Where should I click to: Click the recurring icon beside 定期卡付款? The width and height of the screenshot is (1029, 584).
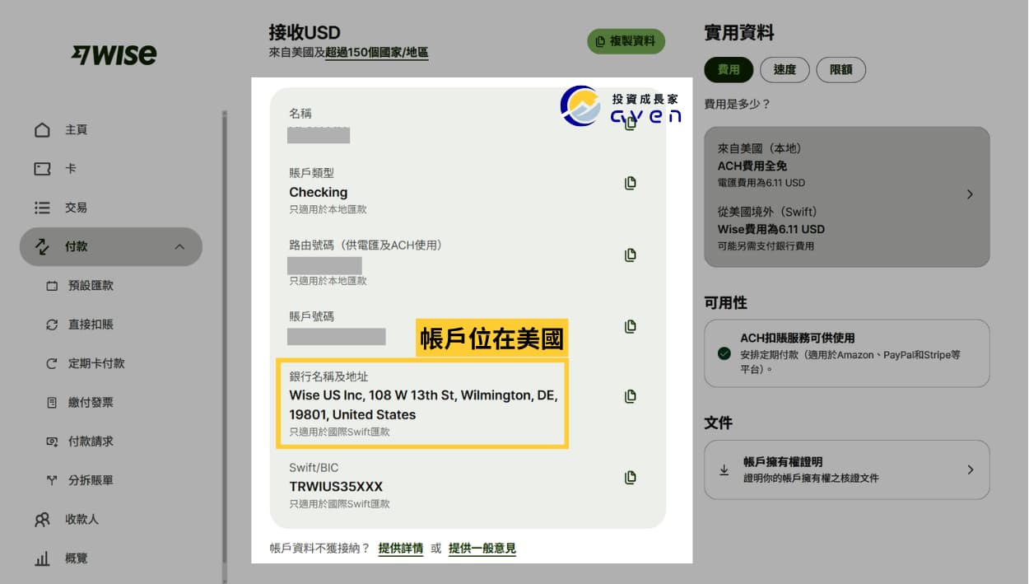click(52, 363)
